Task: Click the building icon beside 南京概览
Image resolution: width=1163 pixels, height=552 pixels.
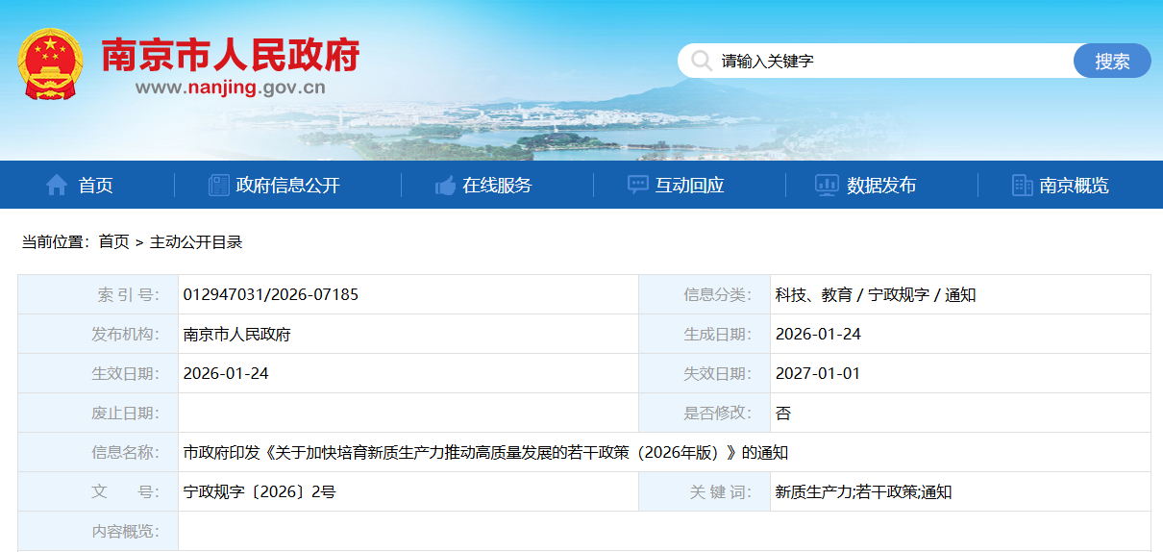Action: [1022, 186]
